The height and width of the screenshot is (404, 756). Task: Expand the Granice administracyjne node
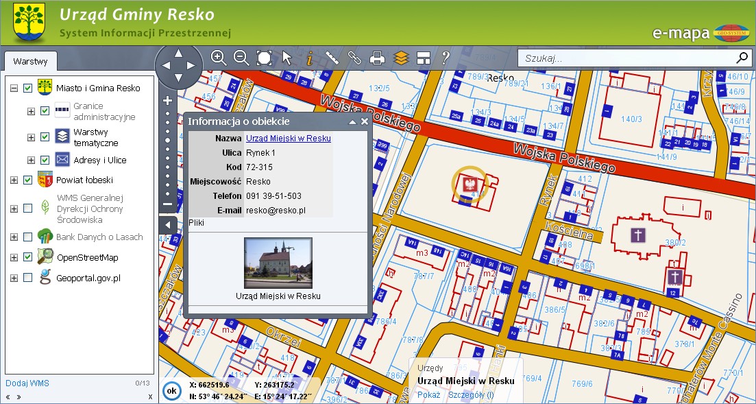coord(31,111)
